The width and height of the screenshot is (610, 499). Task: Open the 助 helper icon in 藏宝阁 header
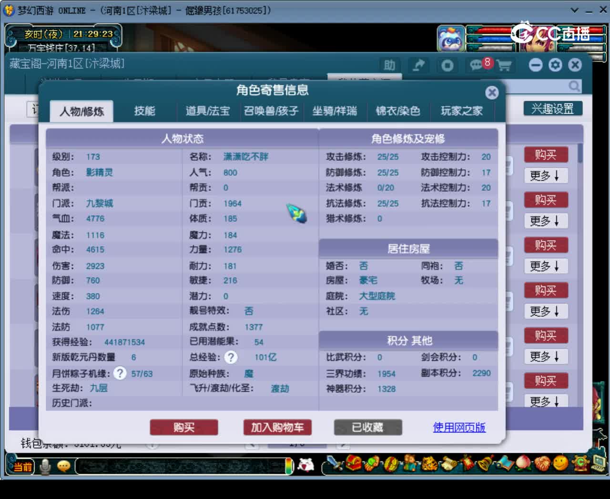(x=389, y=65)
